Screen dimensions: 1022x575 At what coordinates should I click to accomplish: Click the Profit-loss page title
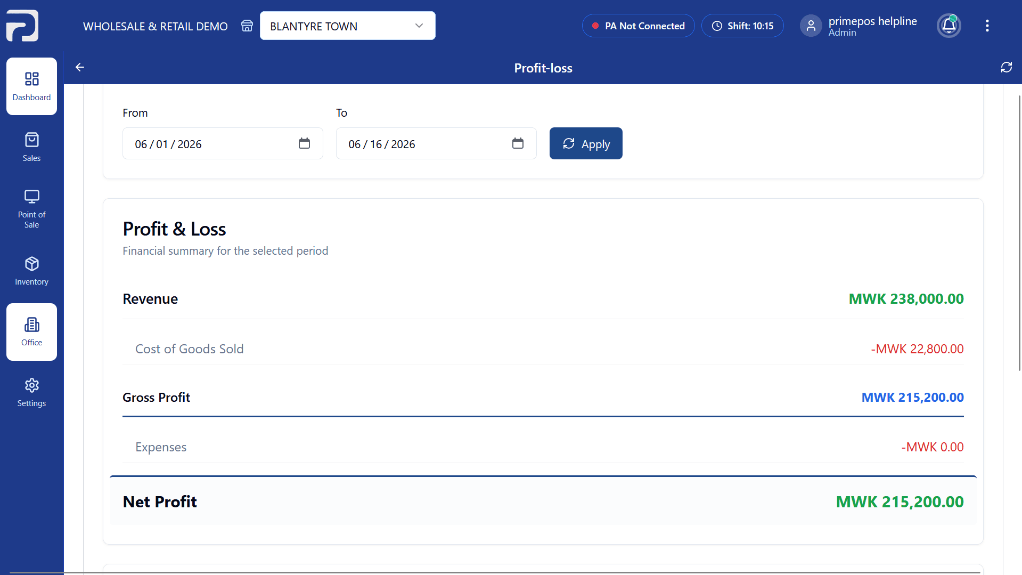[543, 68]
